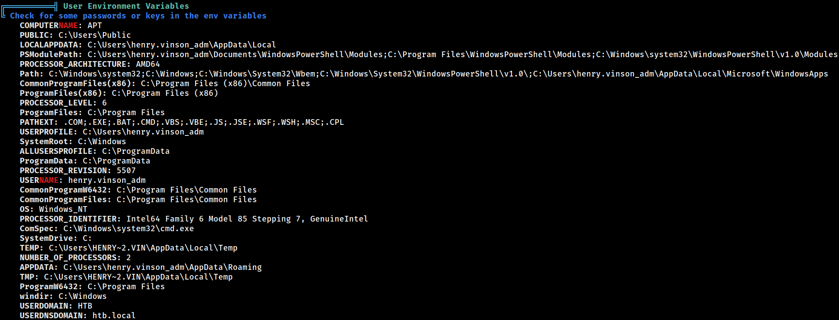Click the OS value Windows_NT
Image resolution: width=839 pixels, height=320 pixels.
coord(63,209)
